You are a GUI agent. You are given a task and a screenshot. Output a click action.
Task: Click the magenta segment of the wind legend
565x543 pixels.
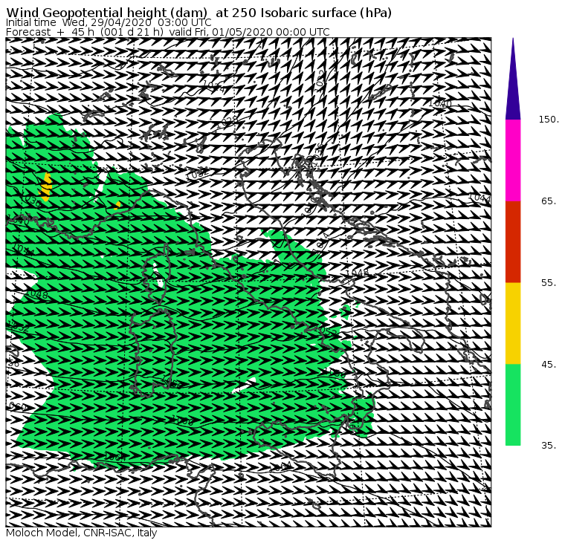coord(513,160)
